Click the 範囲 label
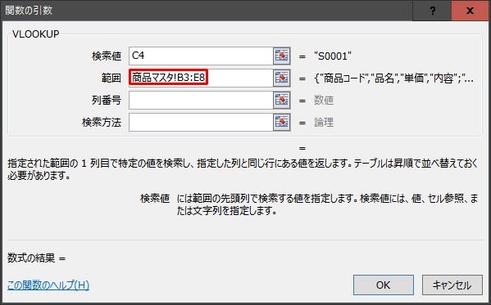 tap(111, 78)
